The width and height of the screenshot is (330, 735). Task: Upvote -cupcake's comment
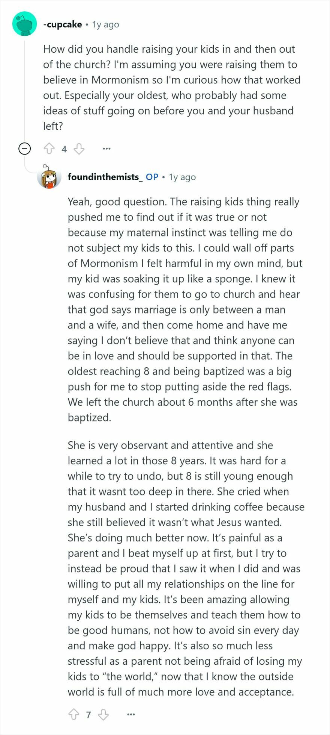tap(49, 149)
